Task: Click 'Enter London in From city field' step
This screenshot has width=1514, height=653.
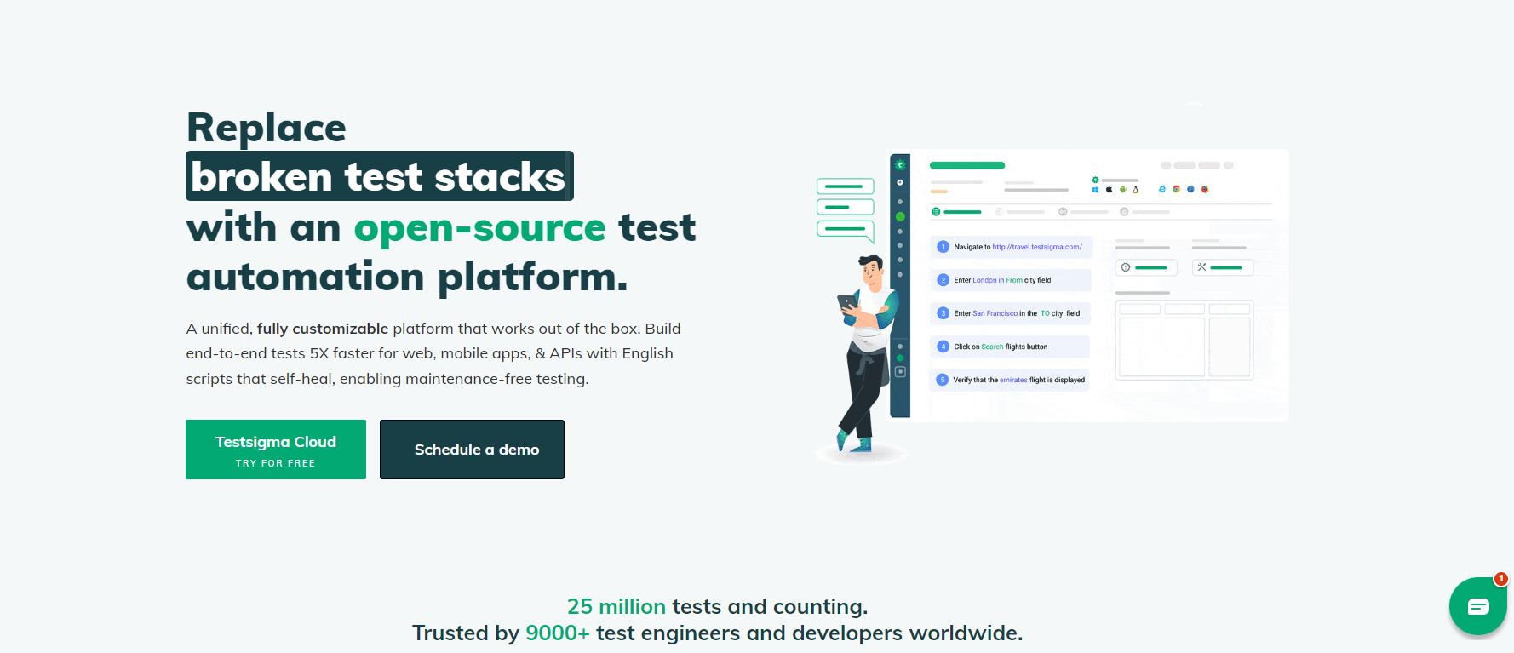Action: coord(1012,280)
